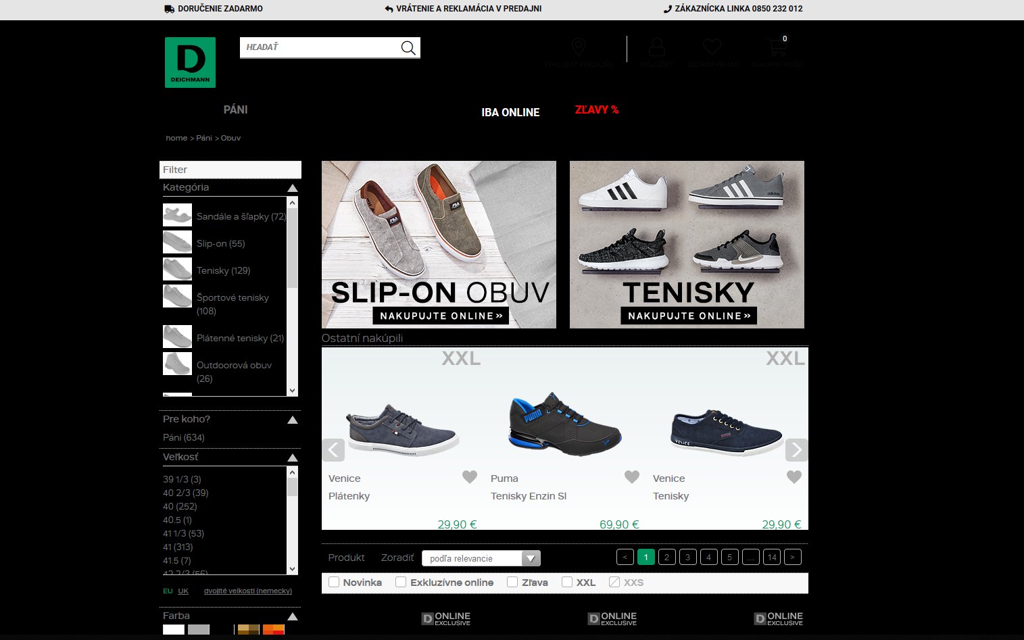Open the sort dropdown 'podľa relevancie'
The height and width of the screenshot is (640, 1024).
[481, 558]
